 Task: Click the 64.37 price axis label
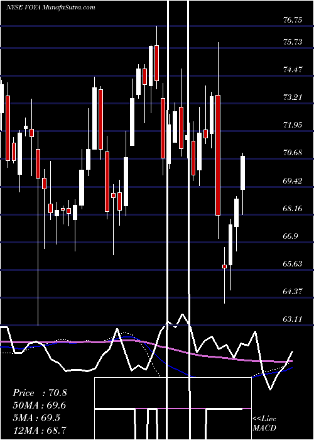tap(293, 292)
